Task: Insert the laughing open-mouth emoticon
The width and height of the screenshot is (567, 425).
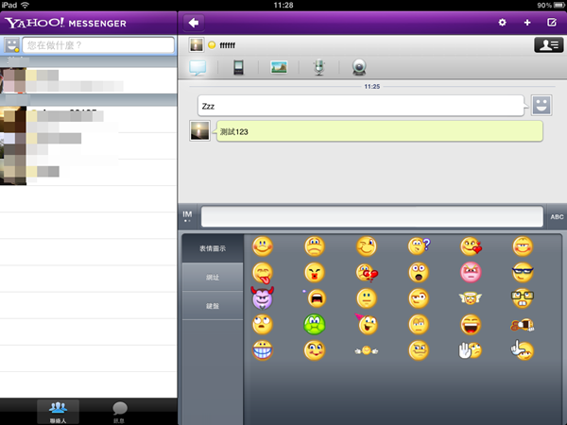Action: (x=471, y=325)
